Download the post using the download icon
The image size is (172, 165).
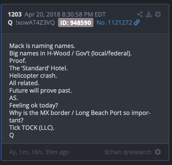(149, 14)
